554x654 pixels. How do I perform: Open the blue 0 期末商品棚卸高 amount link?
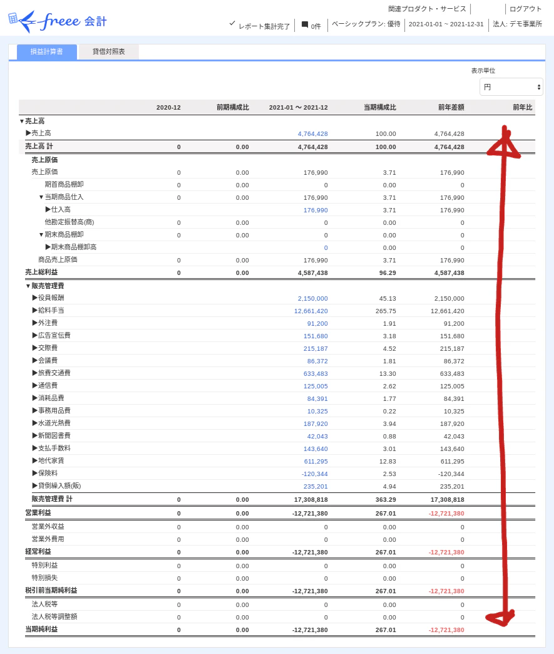326,247
